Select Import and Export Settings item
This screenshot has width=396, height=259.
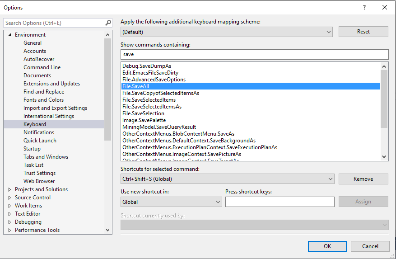coord(55,108)
